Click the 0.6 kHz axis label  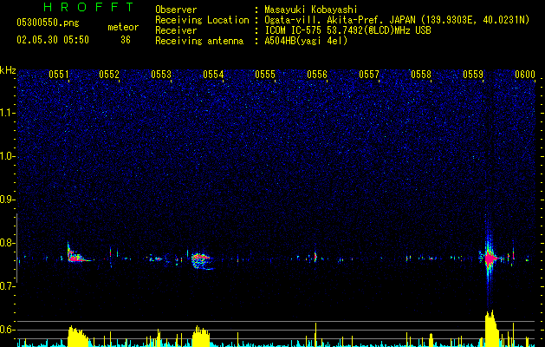(8, 330)
